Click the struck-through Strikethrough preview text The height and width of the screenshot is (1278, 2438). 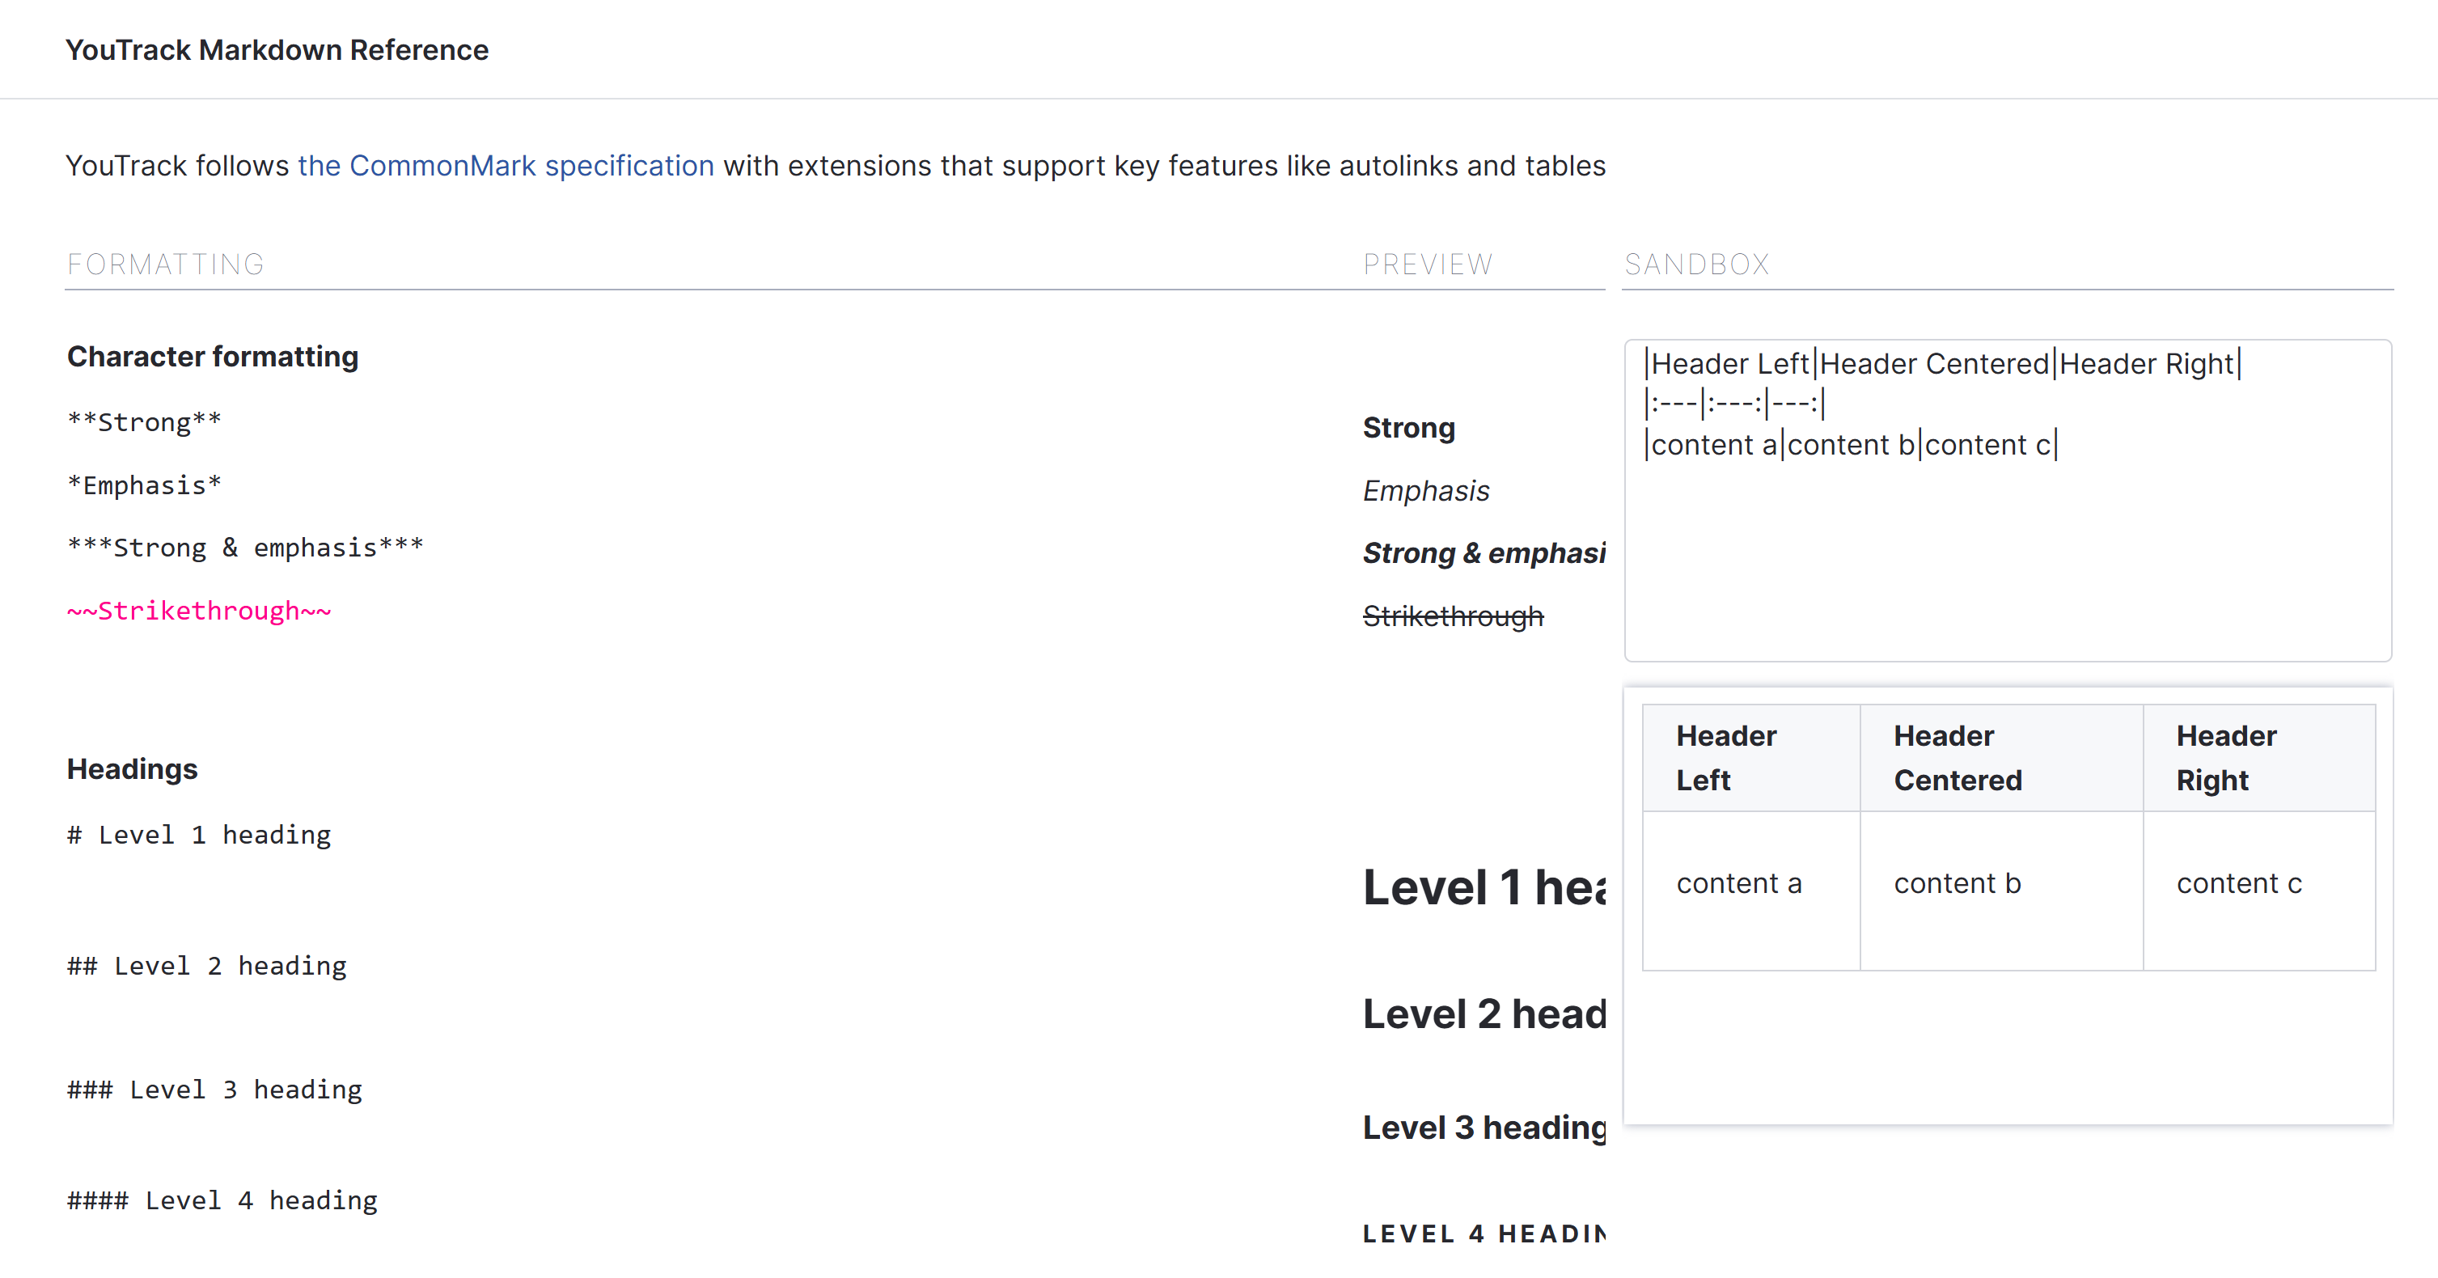point(1453,616)
